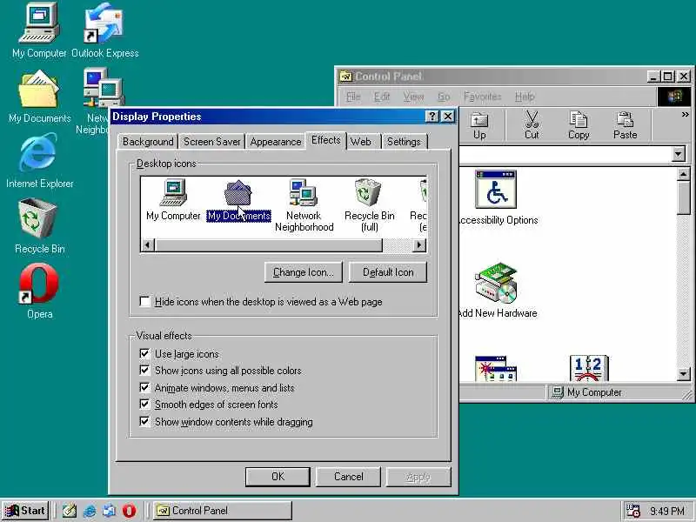The width and height of the screenshot is (696, 522).
Task: Open the Control Panel address bar dropdown
Action: [678, 155]
